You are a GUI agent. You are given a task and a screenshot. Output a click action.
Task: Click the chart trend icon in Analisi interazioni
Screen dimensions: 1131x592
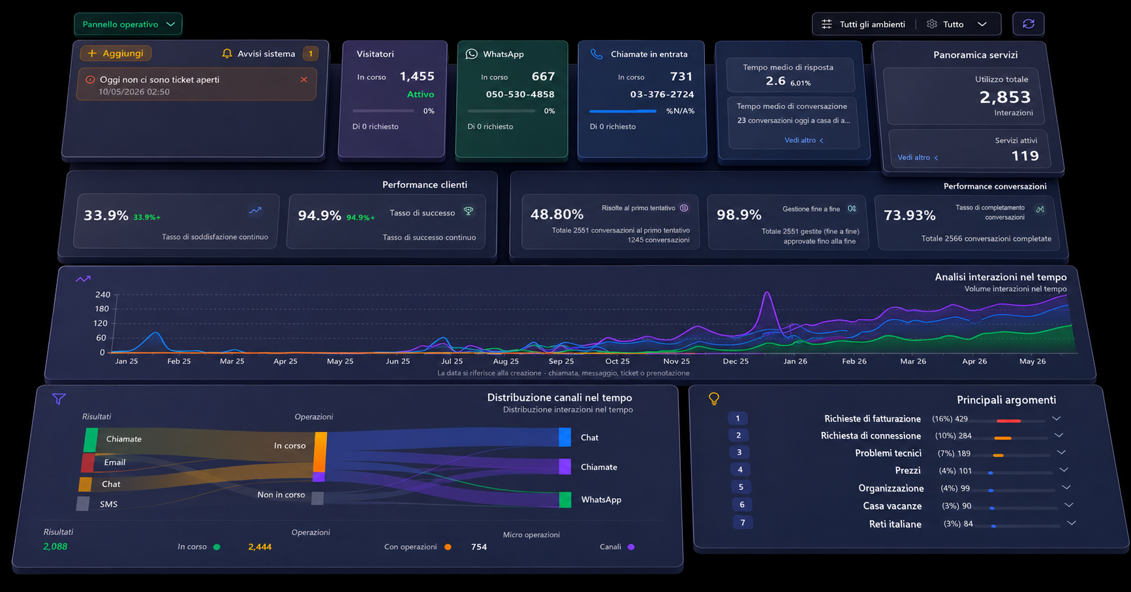[x=83, y=279]
